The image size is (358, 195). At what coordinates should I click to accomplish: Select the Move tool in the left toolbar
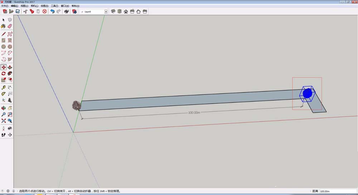(4, 67)
